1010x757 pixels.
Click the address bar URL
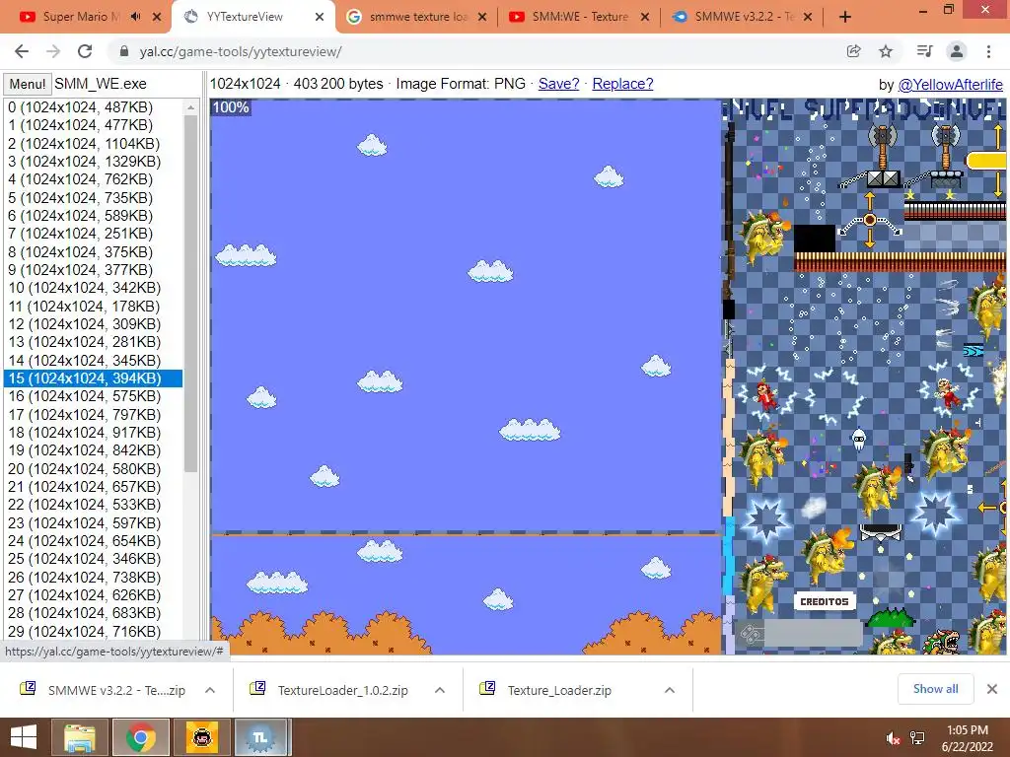point(241,51)
